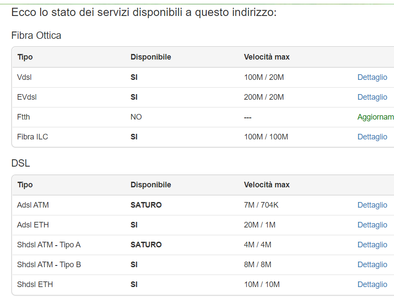Viewport: 394px width, 300px height.
Task: Open Dettaglio link for Shdsl ETH
Action: tap(372, 284)
